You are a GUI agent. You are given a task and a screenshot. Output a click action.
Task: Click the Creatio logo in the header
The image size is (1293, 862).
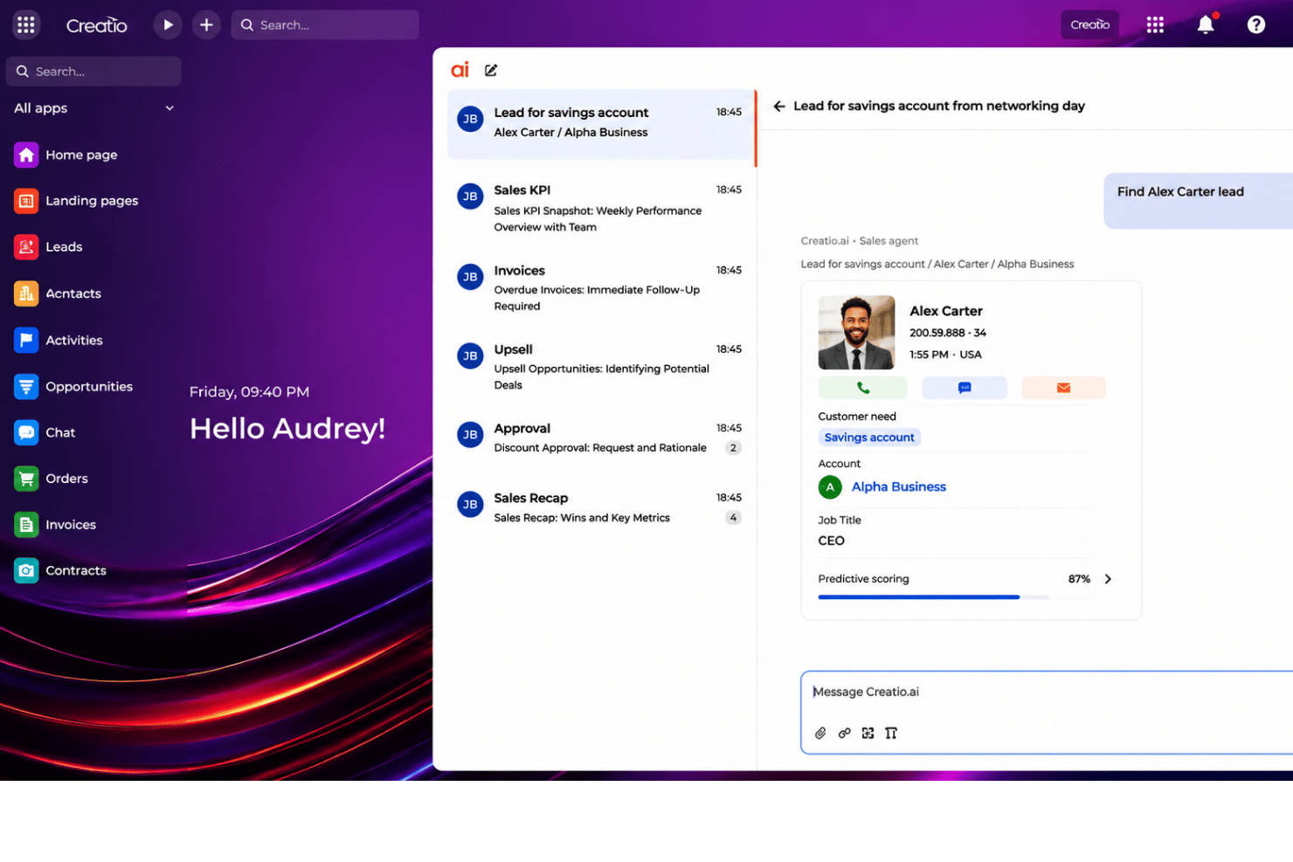click(96, 25)
